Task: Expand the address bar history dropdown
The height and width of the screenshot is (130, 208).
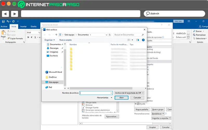Action: tap(107, 35)
